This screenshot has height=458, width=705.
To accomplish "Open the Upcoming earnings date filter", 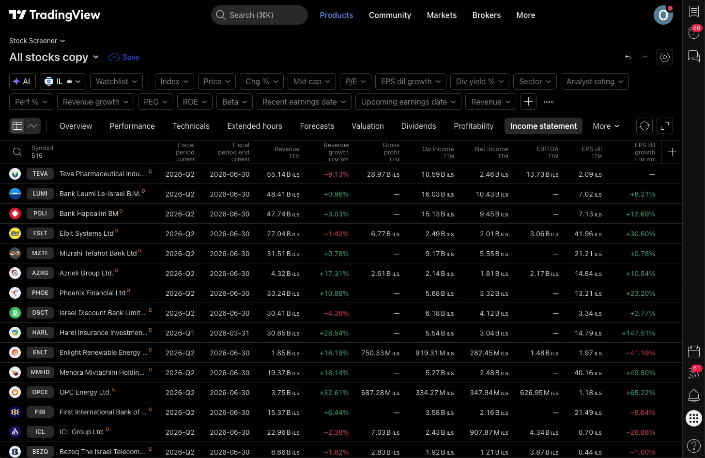I will [408, 102].
